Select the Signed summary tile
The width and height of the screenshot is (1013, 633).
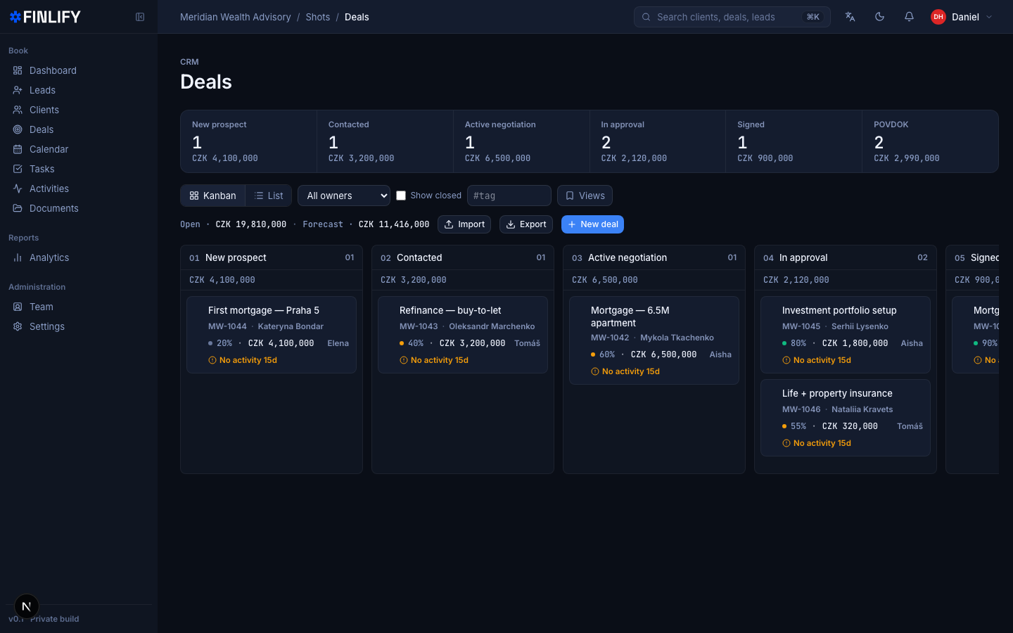tap(794, 141)
